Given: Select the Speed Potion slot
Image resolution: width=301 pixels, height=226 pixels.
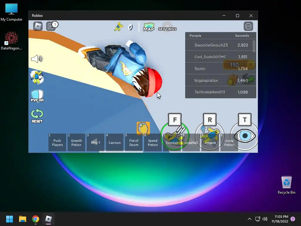Looking at the screenshot, I should [153, 143].
